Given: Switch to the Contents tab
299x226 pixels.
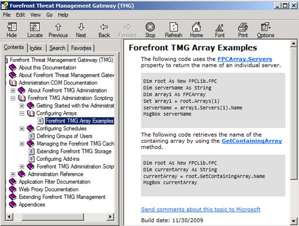Looking at the screenshot, I should tap(14, 47).
